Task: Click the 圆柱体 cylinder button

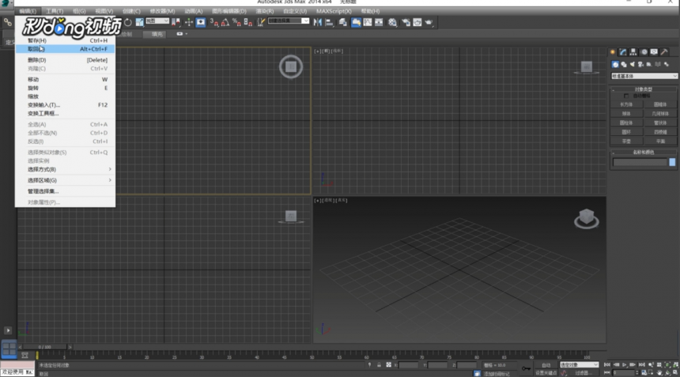Action: (x=626, y=123)
